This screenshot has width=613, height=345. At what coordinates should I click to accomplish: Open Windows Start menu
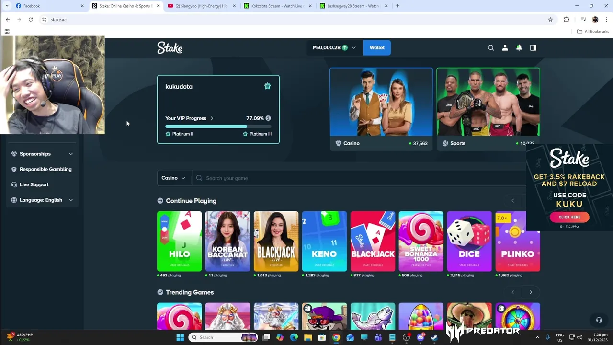pyautogui.click(x=180, y=337)
